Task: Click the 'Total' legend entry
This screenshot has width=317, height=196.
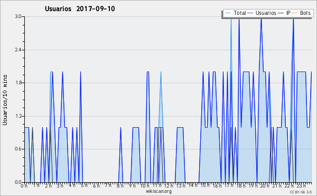Action: (x=240, y=13)
